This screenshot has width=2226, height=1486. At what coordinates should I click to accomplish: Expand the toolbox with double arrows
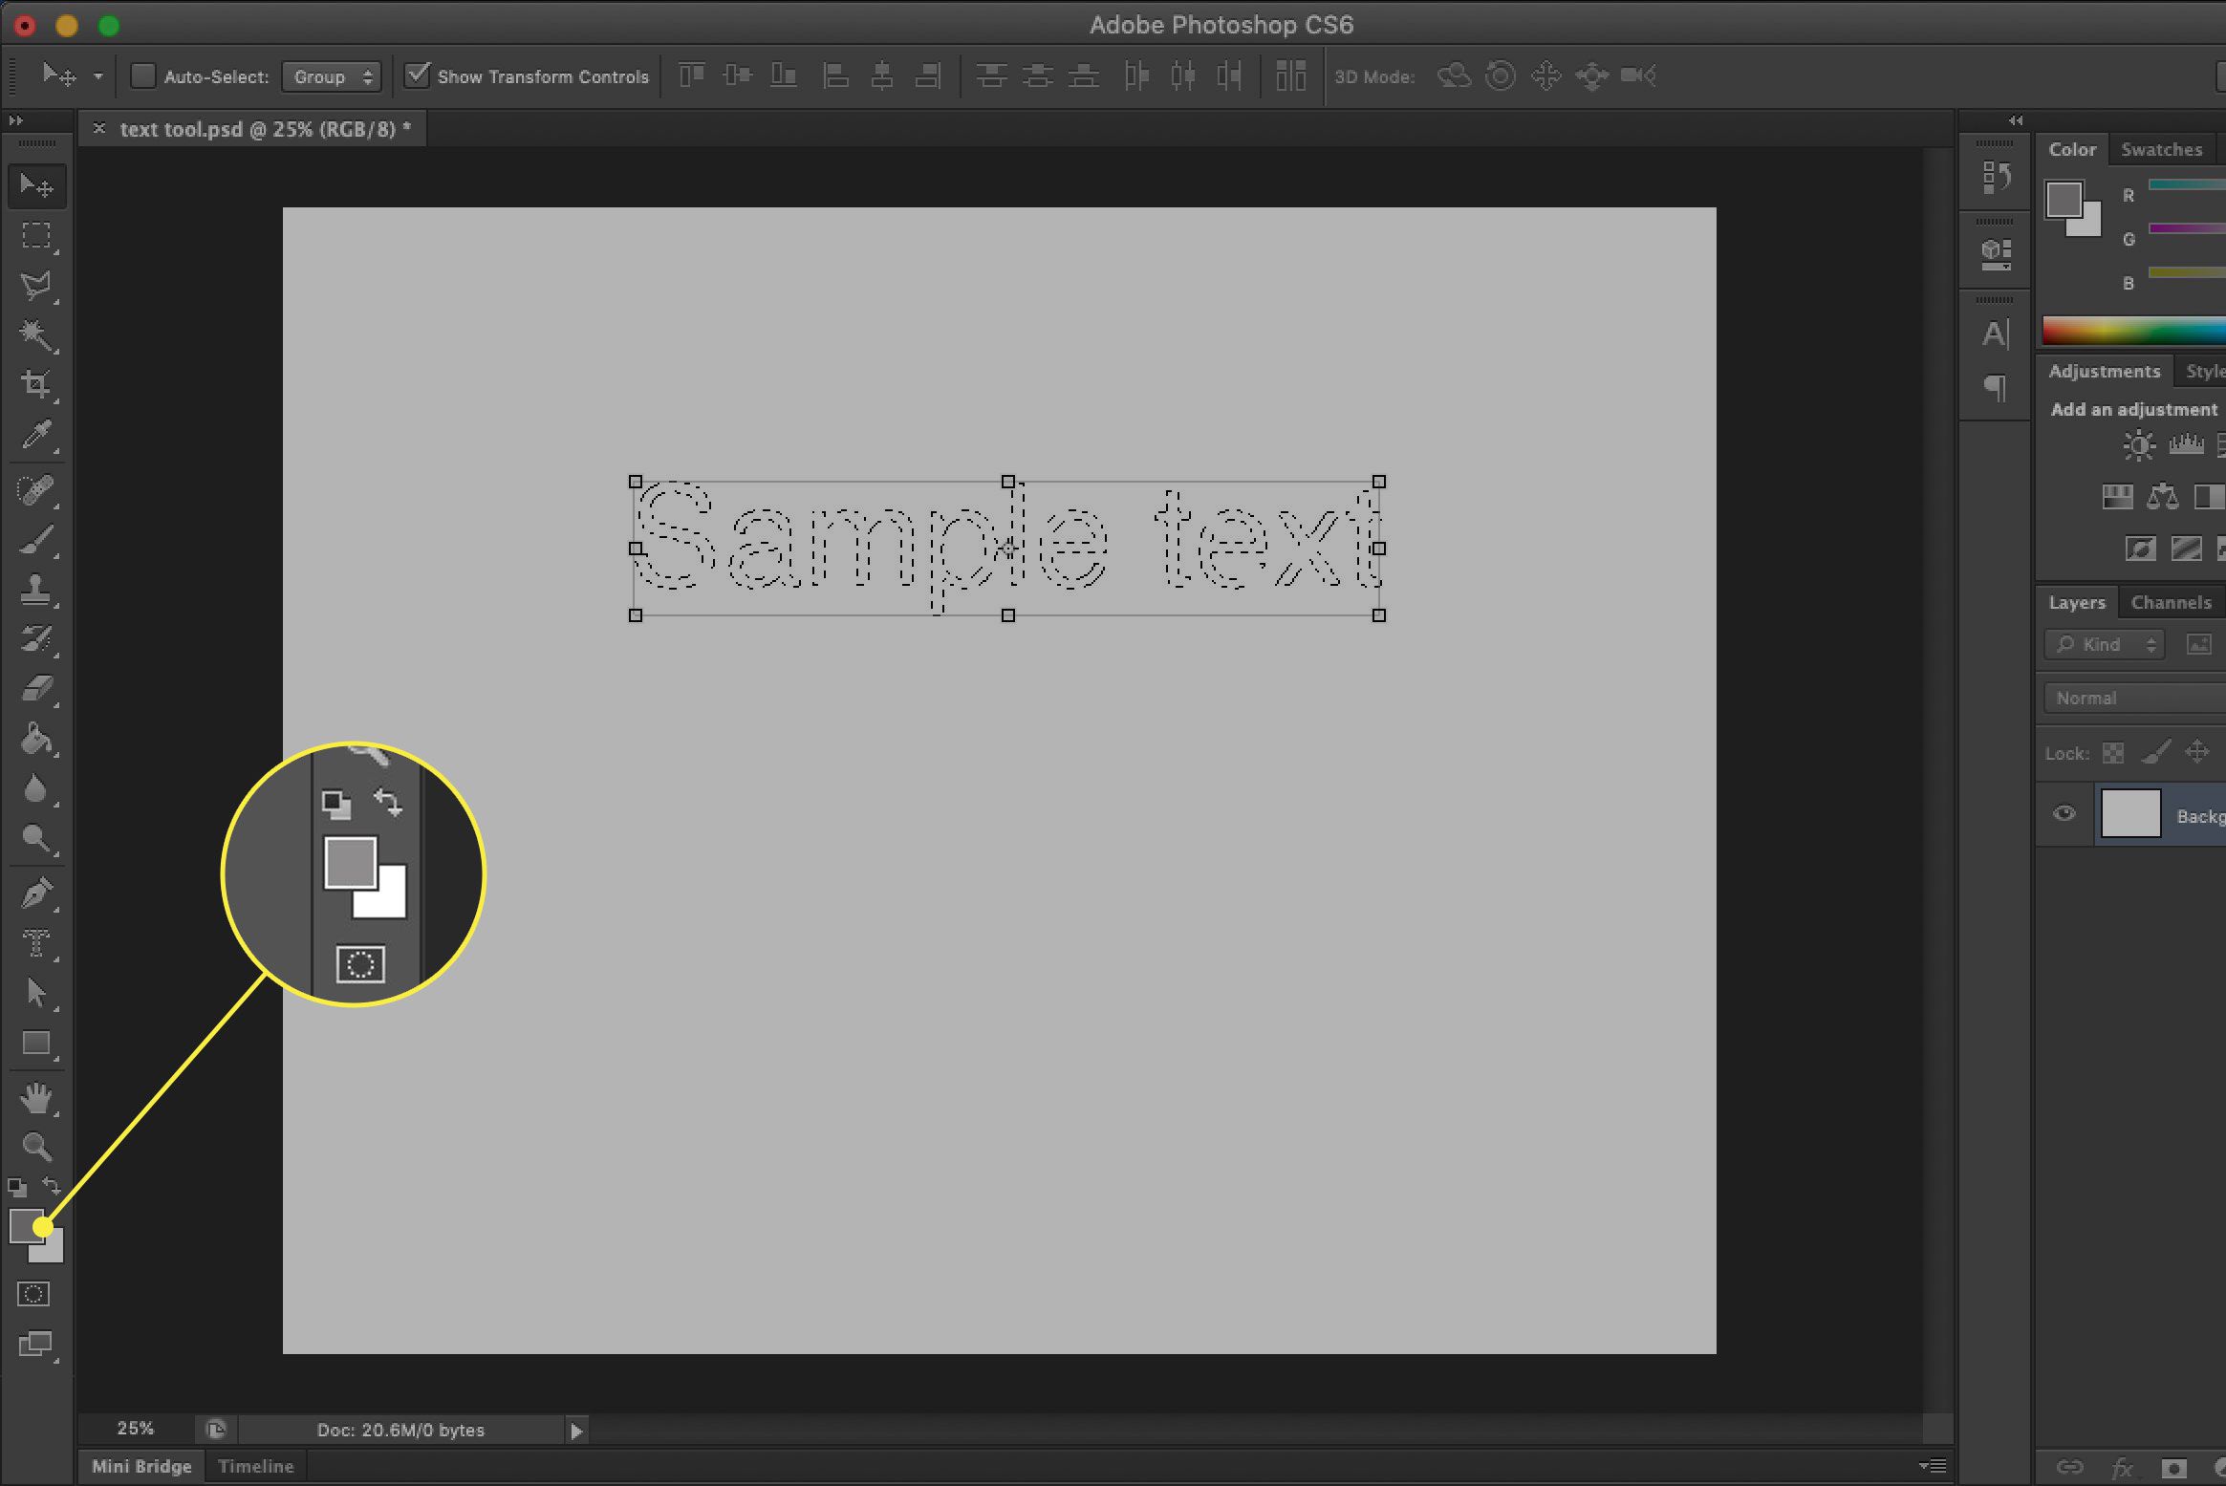point(15,120)
